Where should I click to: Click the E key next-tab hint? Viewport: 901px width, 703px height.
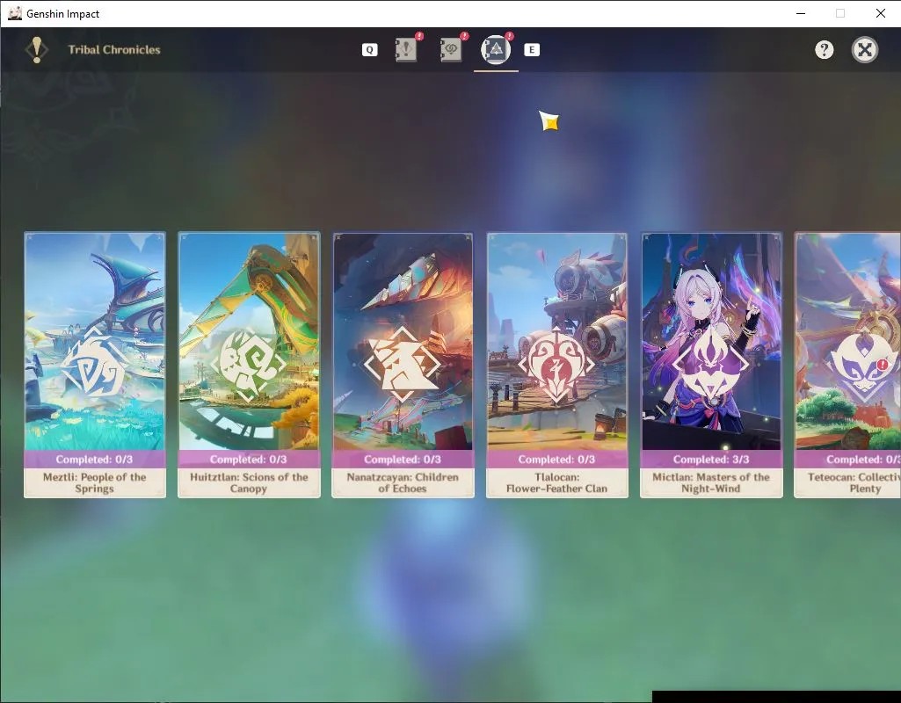[x=532, y=50]
